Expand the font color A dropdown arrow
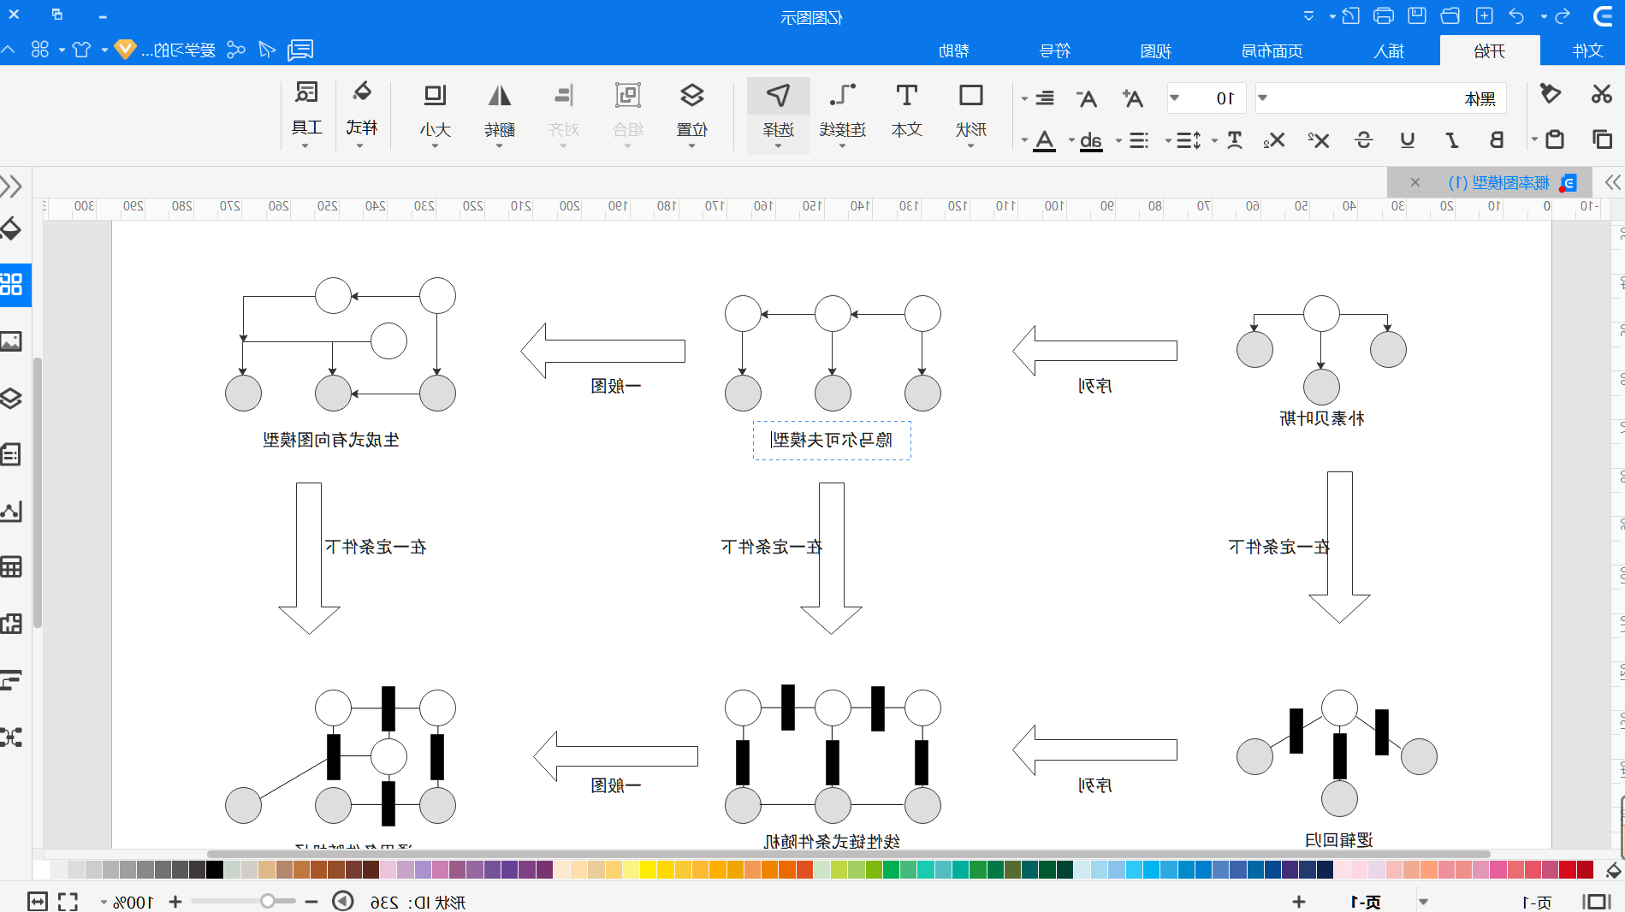This screenshot has width=1625, height=912. pyautogui.click(x=1024, y=140)
